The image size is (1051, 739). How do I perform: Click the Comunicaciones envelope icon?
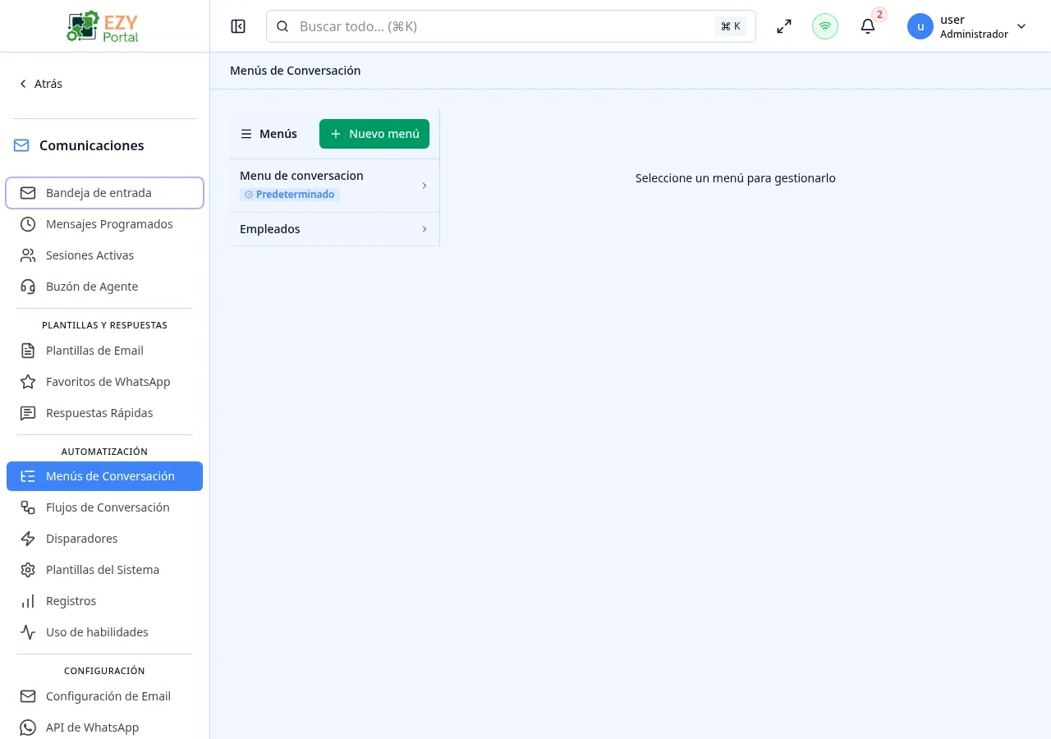[21, 145]
